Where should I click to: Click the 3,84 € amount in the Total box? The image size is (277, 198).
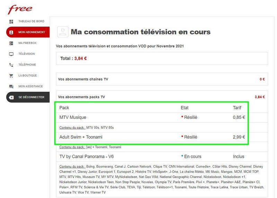click(80, 58)
